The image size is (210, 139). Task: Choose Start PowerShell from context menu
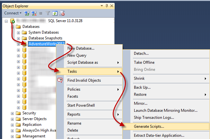click(x=89, y=105)
